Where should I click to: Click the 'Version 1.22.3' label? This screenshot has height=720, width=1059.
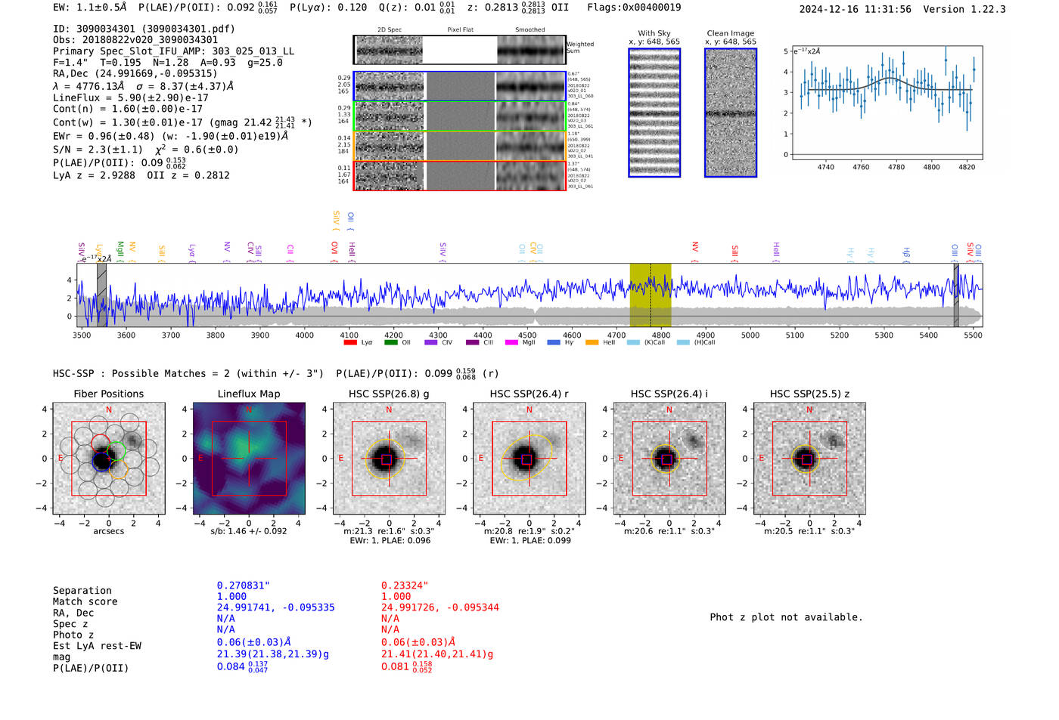(964, 9)
